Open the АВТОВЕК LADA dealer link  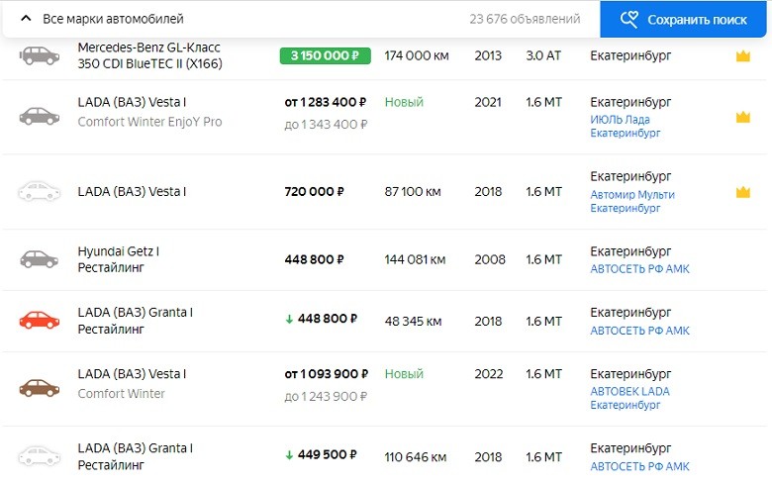coord(629,398)
